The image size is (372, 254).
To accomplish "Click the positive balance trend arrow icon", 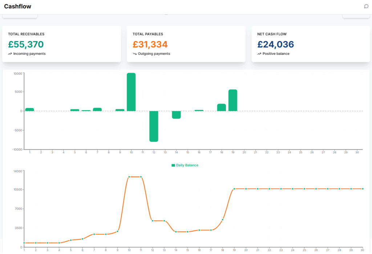I will tap(259, 53).
